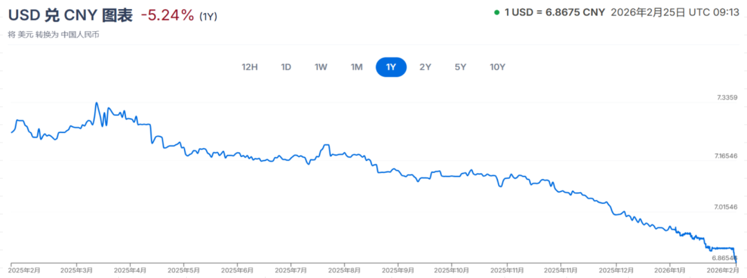Click the 2025年12月 axis label
747x278 pixels.
pyautogui.click(x=615, y=271)
